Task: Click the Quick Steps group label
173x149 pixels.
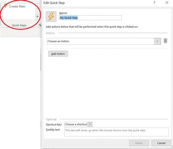Action: click(19, 25)
